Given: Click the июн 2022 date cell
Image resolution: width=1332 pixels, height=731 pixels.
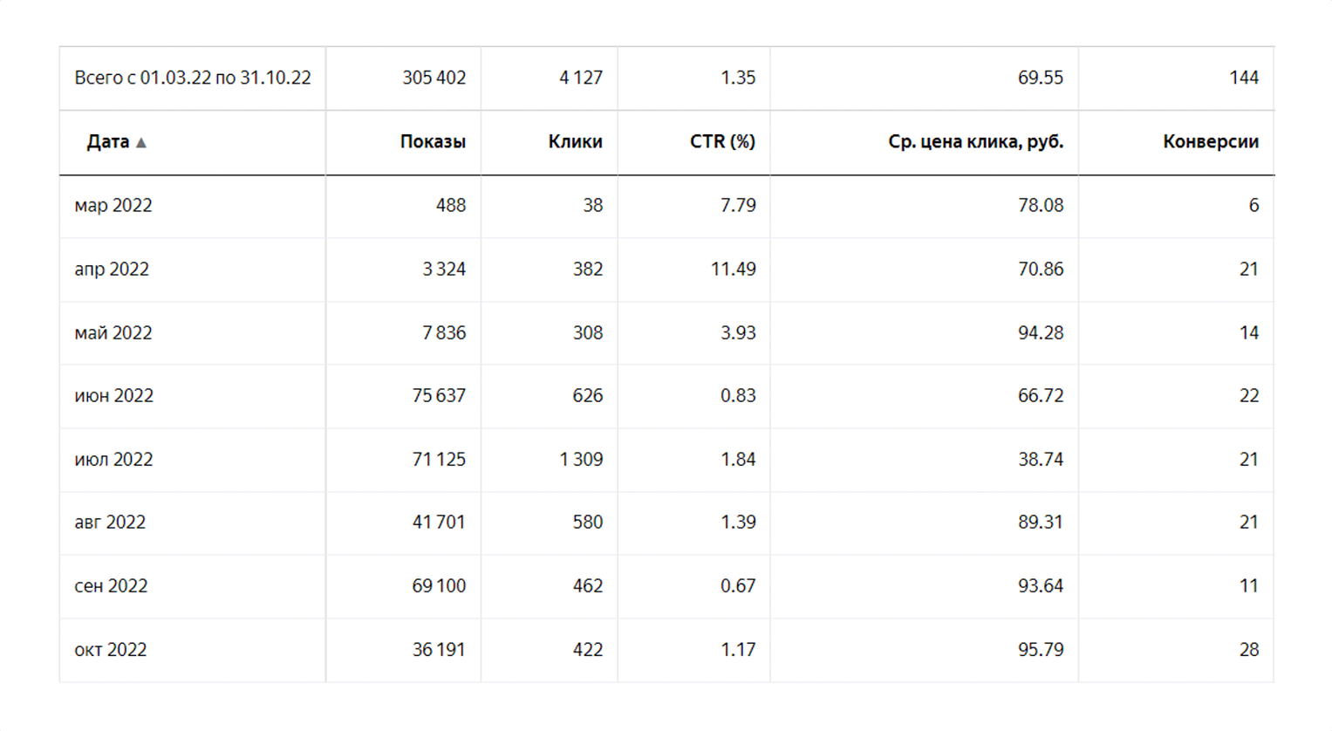Looking at the screenshot, I should 113,395.
